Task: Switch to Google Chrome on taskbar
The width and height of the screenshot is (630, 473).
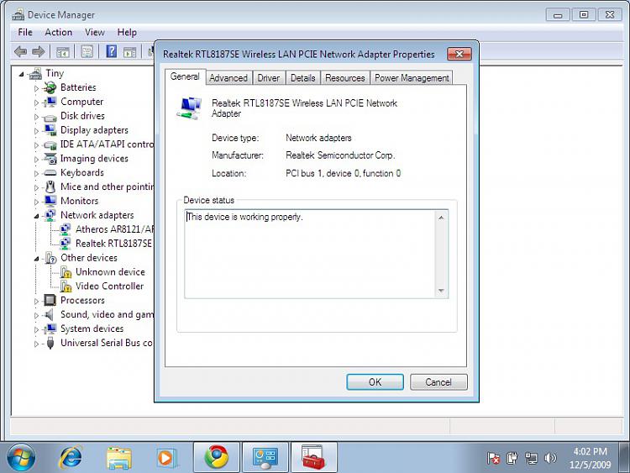Action: (x=217, y=457)
